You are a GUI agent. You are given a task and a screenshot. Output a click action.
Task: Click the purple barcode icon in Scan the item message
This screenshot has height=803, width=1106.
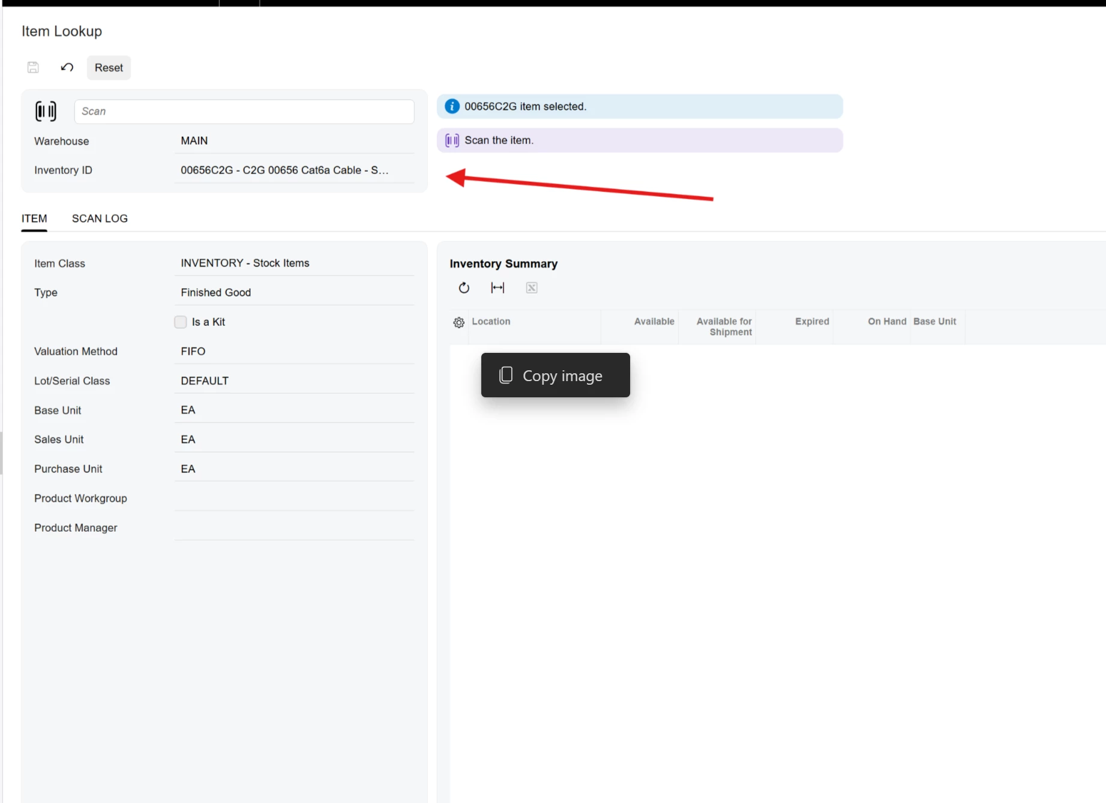click(452, 140)
